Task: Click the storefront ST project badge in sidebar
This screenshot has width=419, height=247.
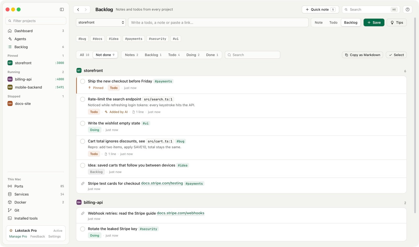Action: [10, 63]
